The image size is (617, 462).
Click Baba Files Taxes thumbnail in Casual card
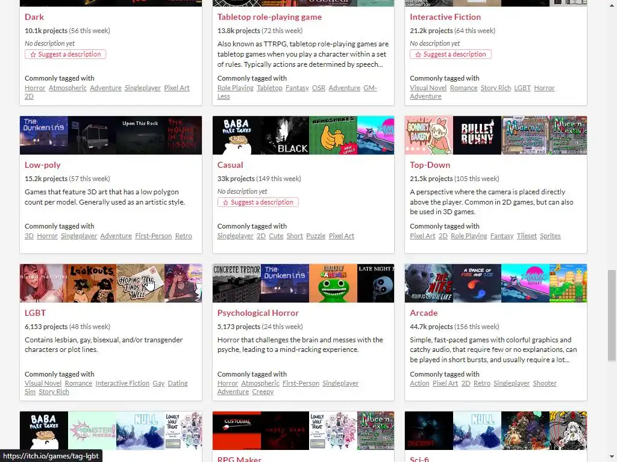point(236,135)
